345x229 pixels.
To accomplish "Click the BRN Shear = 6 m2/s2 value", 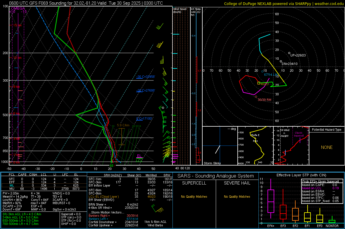I will point(113,204).
